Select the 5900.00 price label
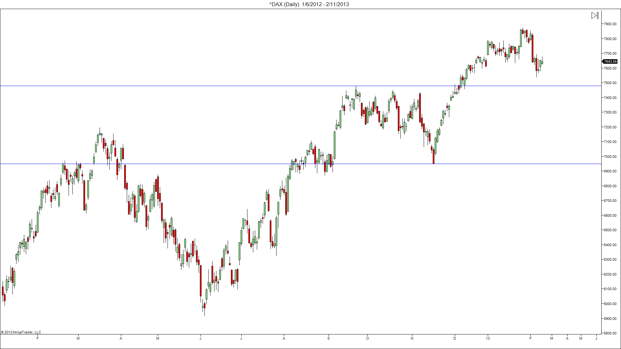This screenshot has width=621, height=349. [x=610, y=319]
